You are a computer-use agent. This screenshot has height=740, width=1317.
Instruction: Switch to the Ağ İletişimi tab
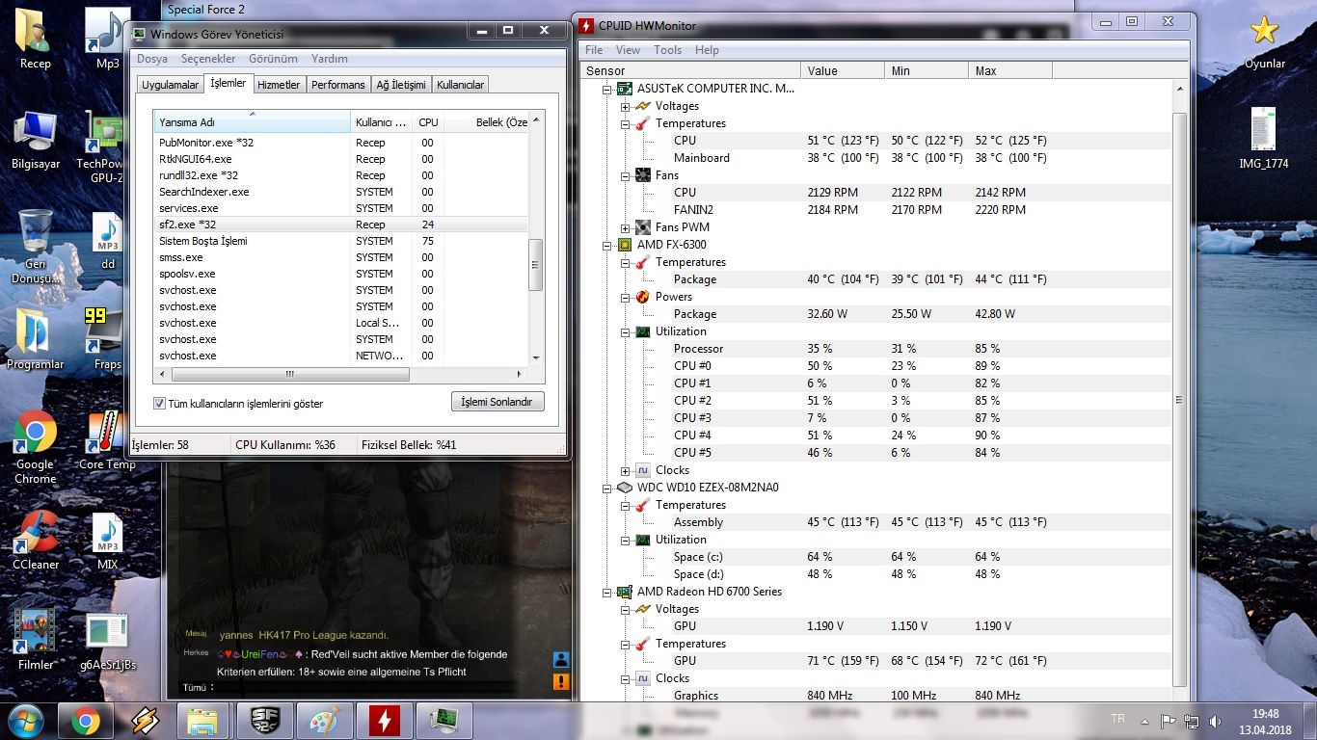pyautogui.click(x=401, y=85)
